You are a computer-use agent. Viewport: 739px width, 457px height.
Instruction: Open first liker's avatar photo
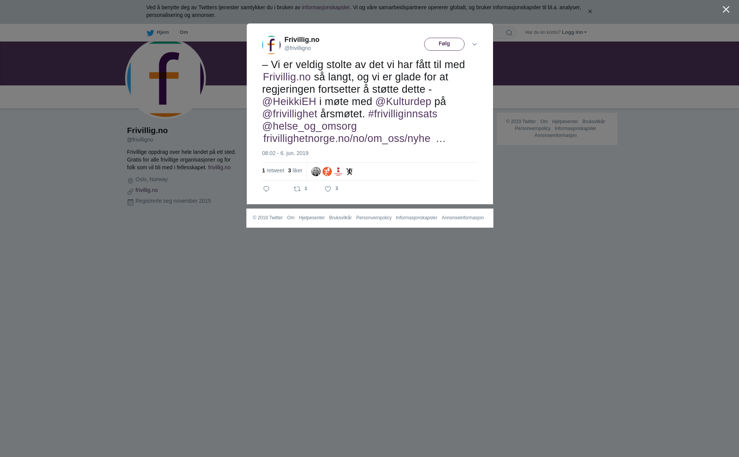tap(316, 172)
